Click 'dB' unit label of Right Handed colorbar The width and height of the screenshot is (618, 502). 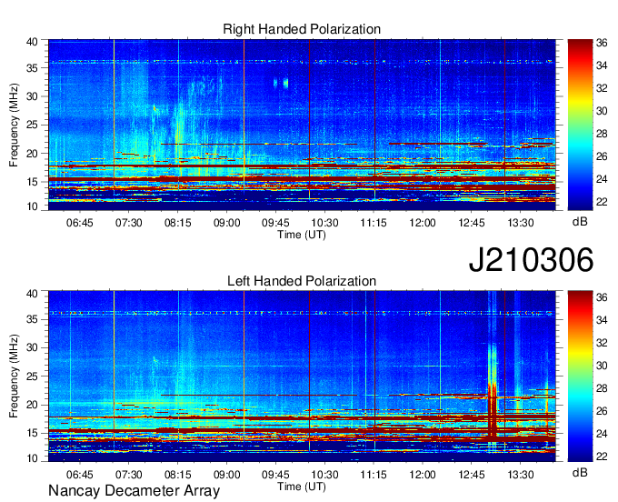click(580, 222)
